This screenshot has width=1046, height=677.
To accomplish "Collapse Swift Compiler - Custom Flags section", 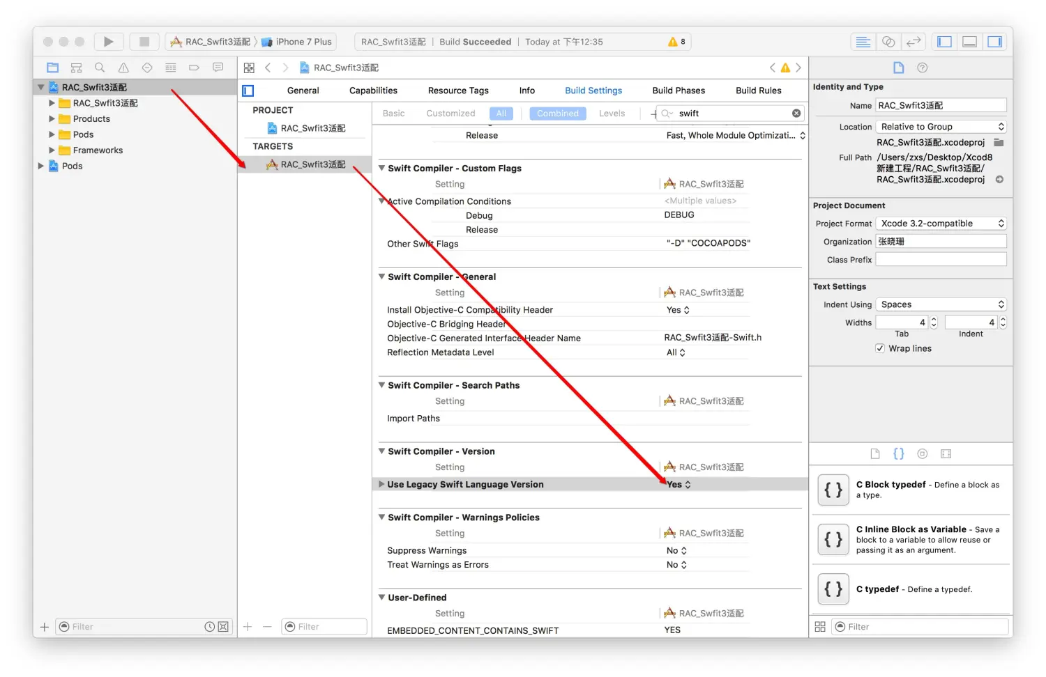I will 381,168.
